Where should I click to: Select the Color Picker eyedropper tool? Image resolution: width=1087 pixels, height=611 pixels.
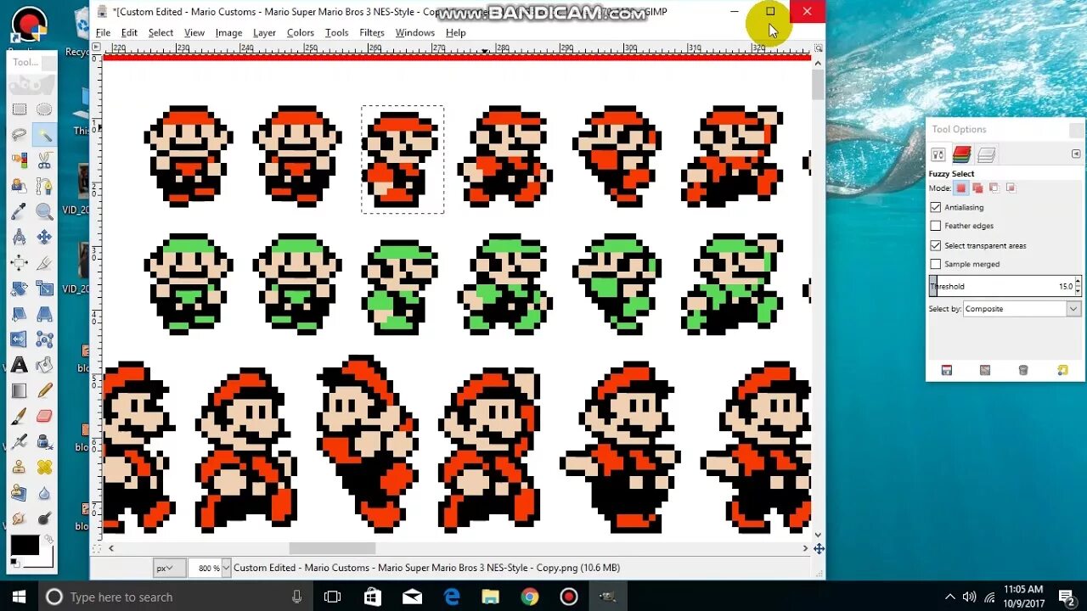[x=19, y=211]
